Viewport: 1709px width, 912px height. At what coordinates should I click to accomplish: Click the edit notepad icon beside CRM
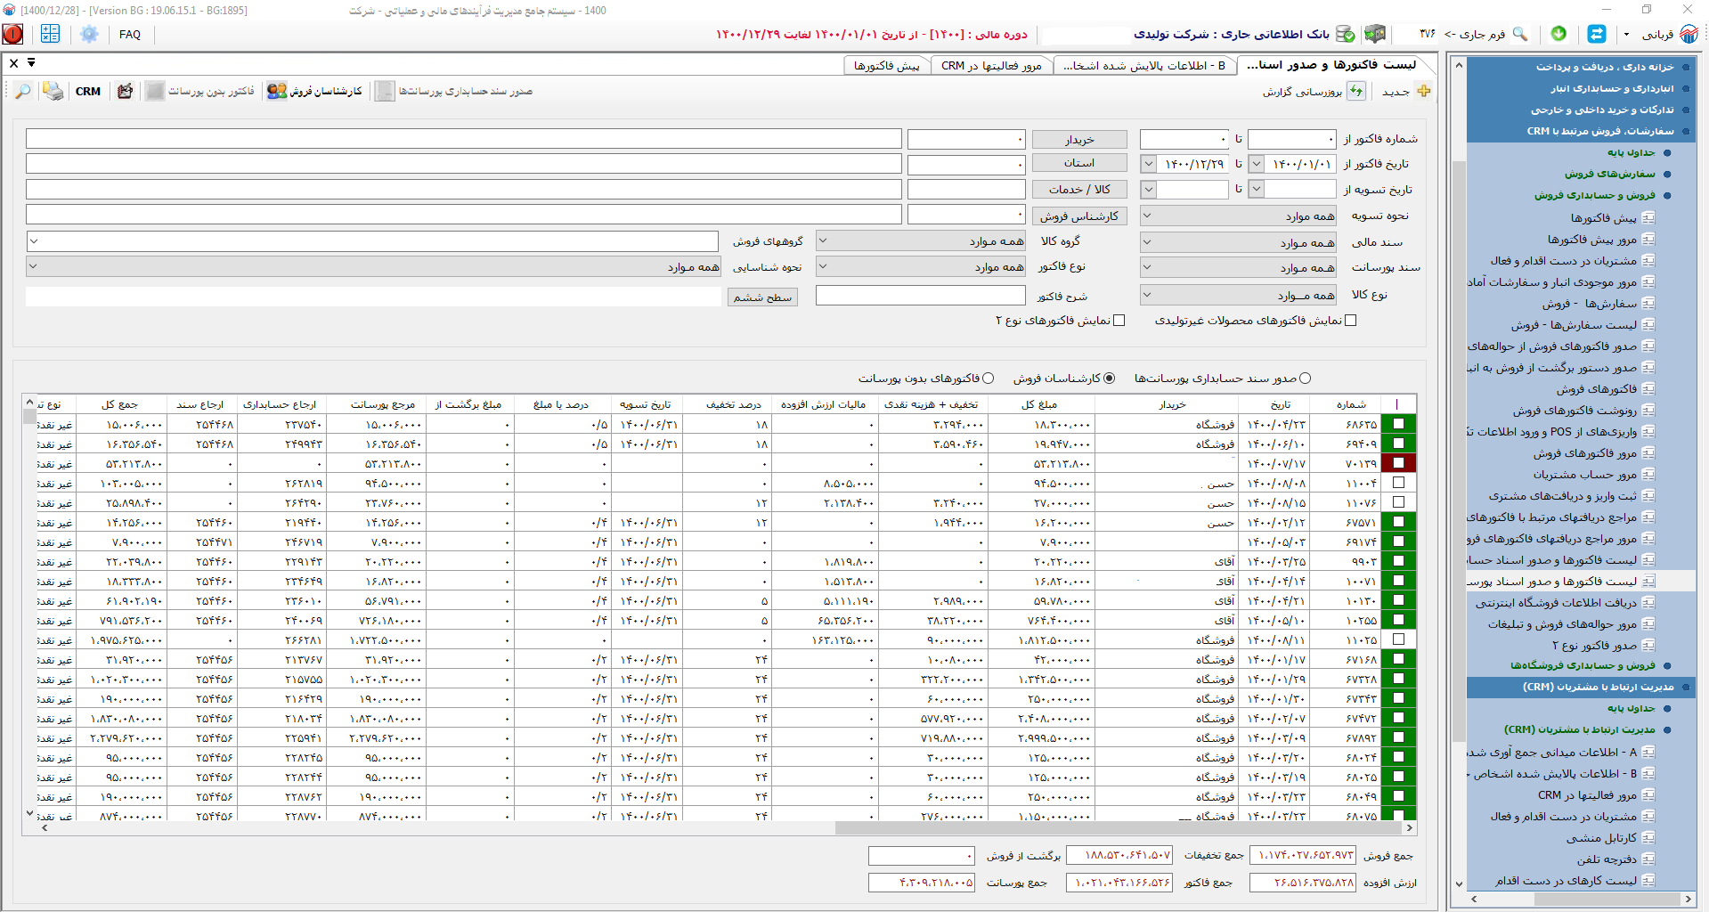[125, 91]
